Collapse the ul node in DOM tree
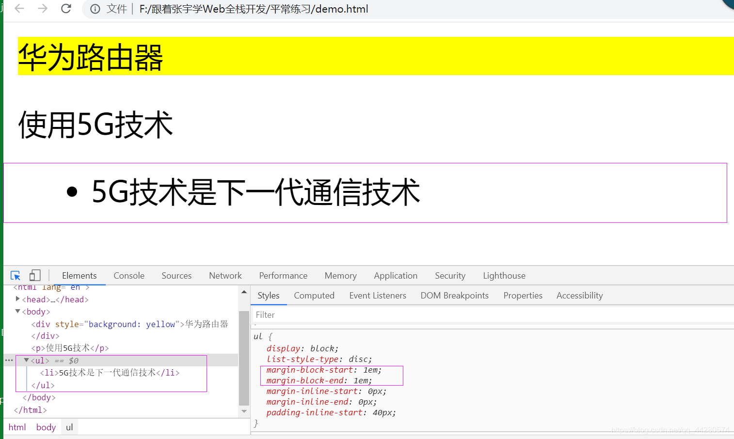Viewport: 734px width, 439px height. [27, 360]
